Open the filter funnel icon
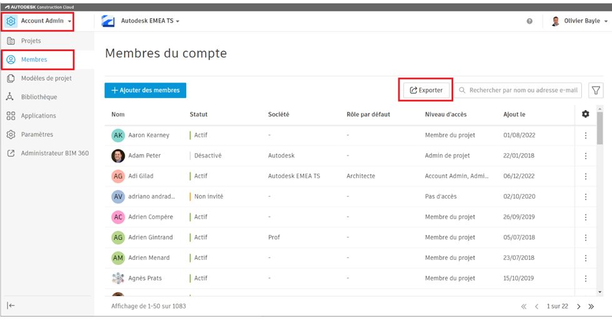 click(596, 90)
